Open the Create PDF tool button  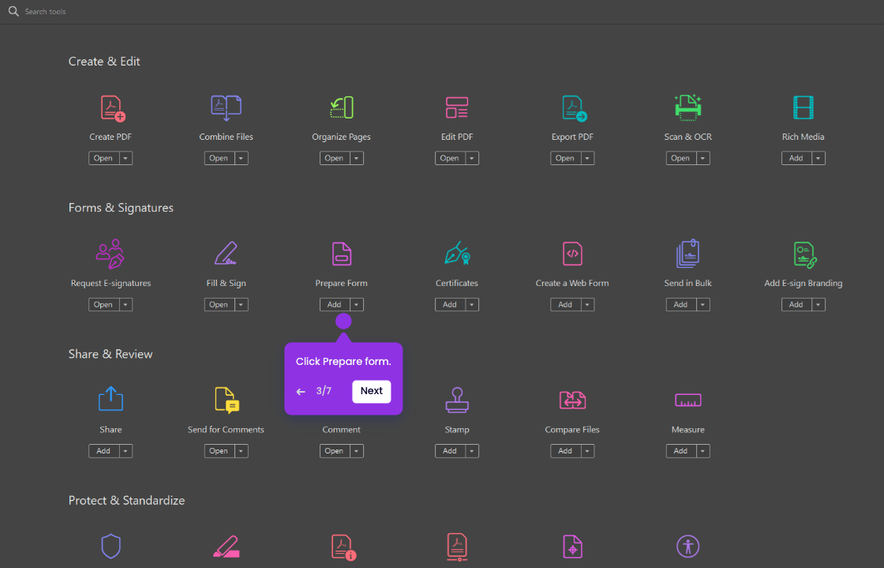[x=103, y=159]
